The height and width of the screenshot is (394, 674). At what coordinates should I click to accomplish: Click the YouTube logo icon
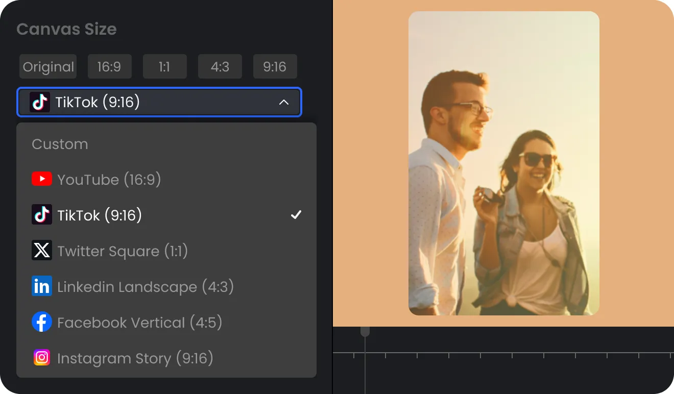pos(41,179)
